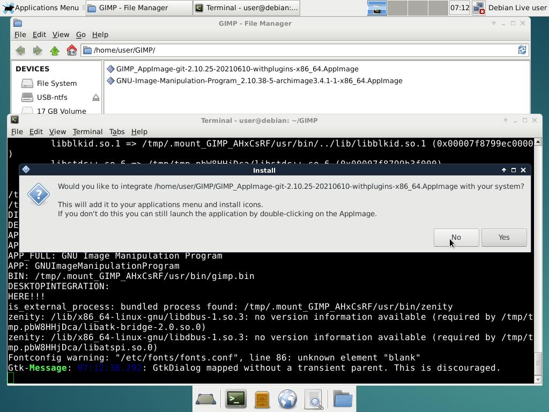The image size is (549, 412).
Task: Open View menu in File Manager
Action: tap(61, 35)
